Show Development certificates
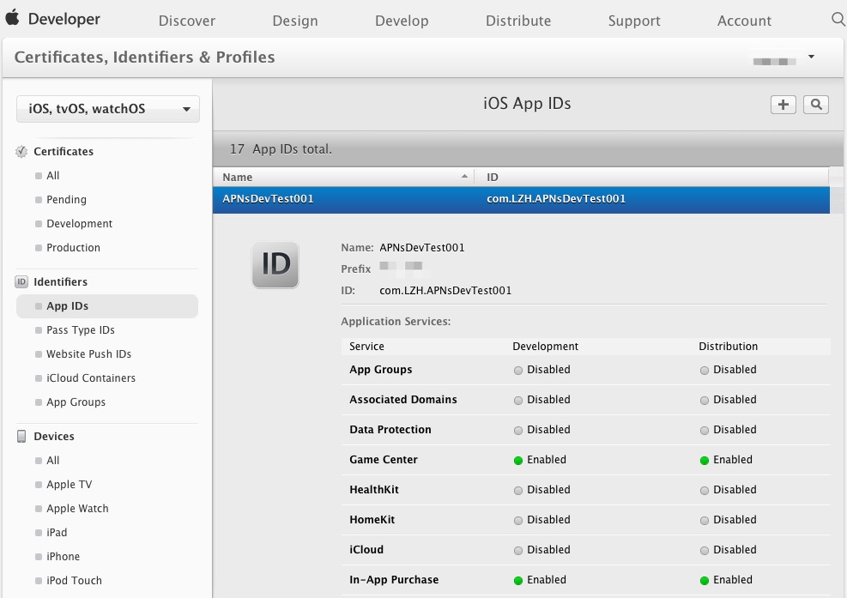 click(80, 224)
